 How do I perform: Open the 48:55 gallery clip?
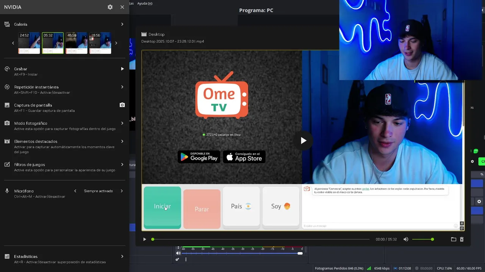point(77,43)
